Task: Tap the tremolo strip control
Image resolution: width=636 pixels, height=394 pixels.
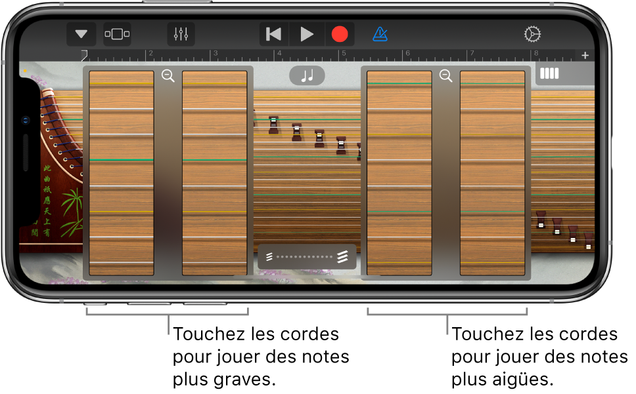Action: tap(307, 256)
